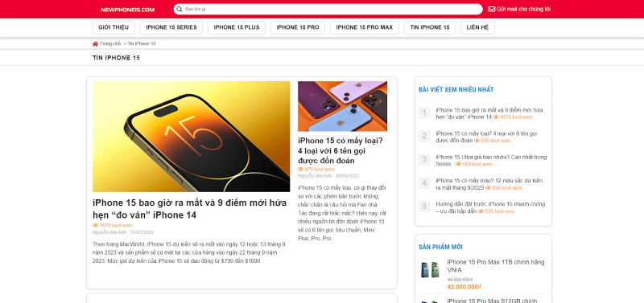Open the golden iPhone 15 featured image
Viewport: 644px width, 303px height.
click(x=192, y=137)
